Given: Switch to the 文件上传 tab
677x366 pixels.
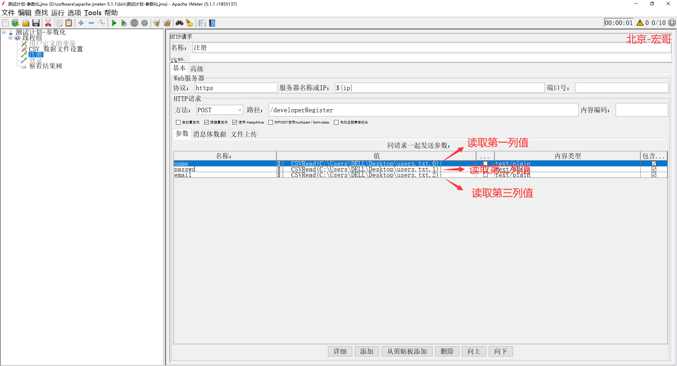Looking at the screenshot, I should coord(244,134).
